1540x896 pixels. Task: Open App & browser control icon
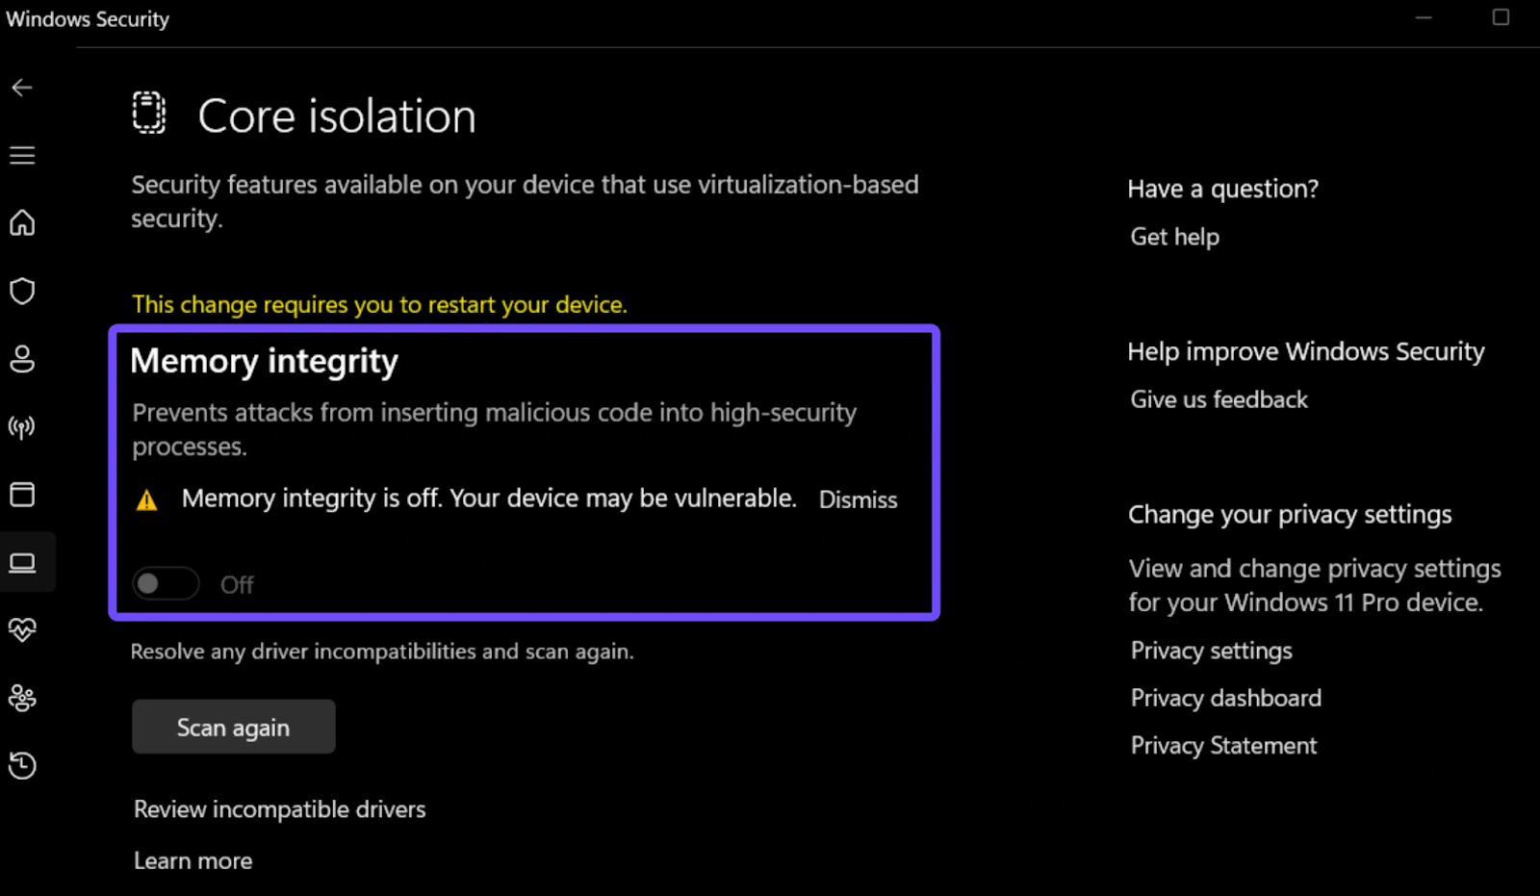tap(22, 495)
